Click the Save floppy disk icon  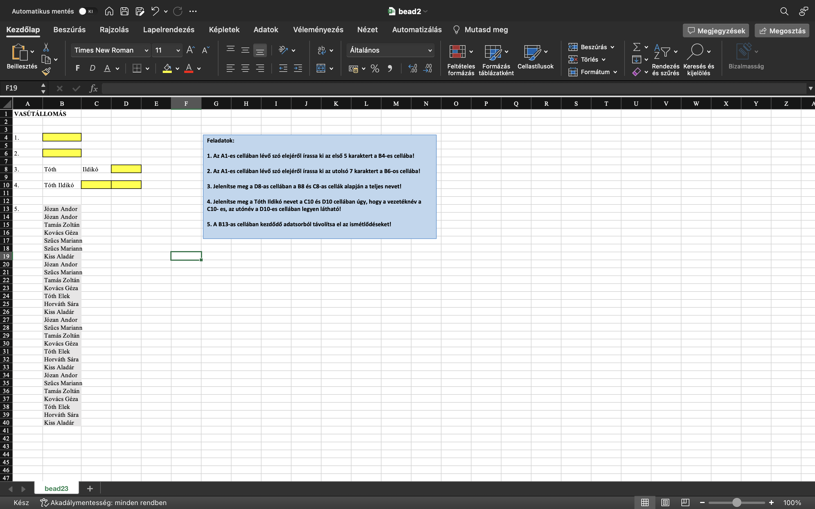click(125, 11)
